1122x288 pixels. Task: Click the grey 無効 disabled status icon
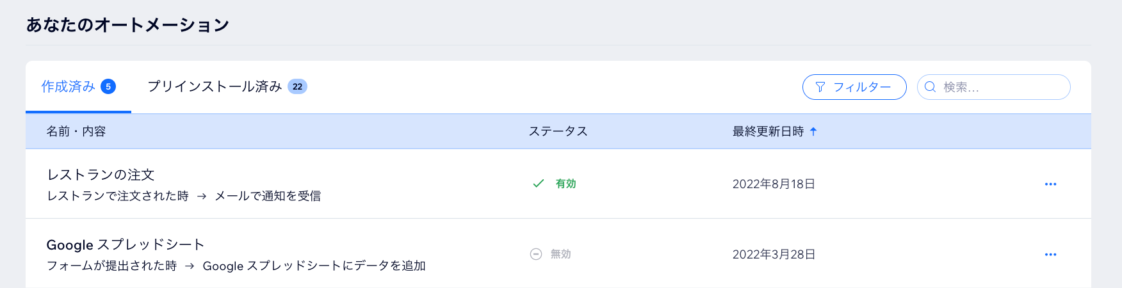click(x=536, y=254)
